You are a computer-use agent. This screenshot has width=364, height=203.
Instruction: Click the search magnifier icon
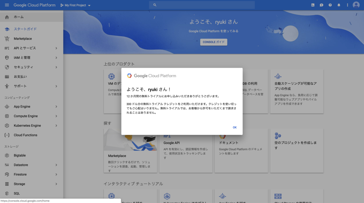click(x=155, y=5)
